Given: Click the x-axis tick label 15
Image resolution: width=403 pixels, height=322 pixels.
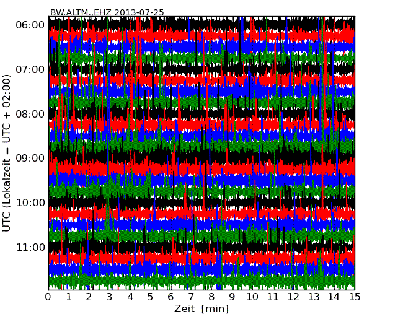Looking at the screenshot, I should [x=355, y=297].
